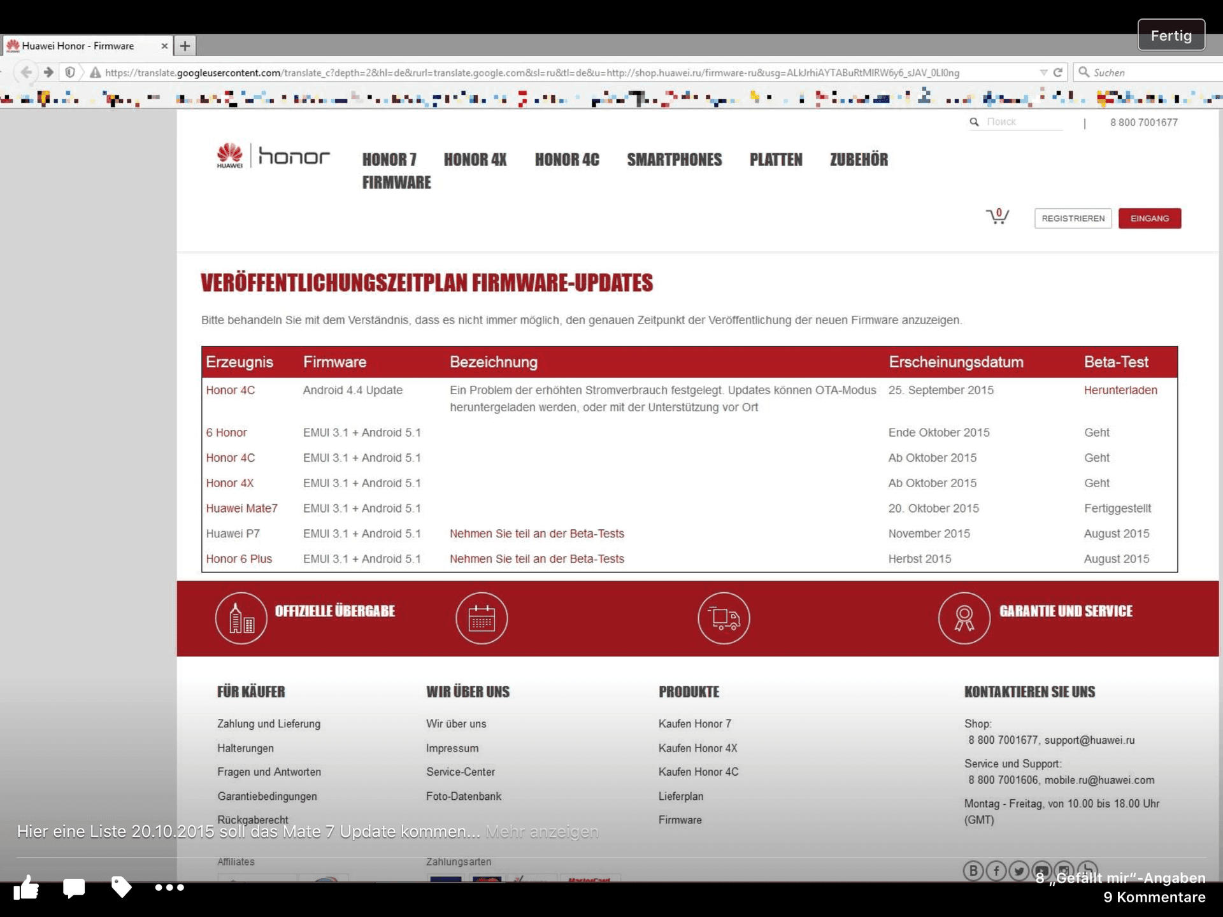
Task: Open Zahlung und Lieferung footer link
Action: [269, 723]
